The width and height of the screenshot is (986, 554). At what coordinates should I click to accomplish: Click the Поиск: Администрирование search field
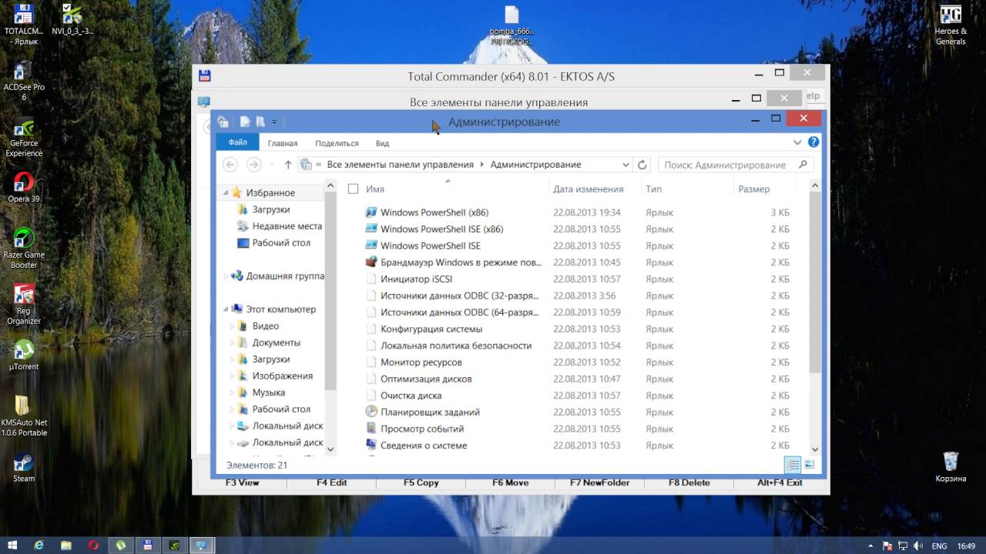pyautogui.click(x=736, y=165)
